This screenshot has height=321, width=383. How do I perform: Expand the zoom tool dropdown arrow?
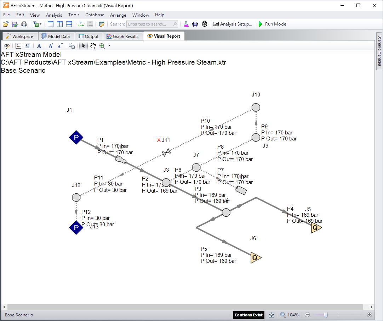tap(109, 46)
